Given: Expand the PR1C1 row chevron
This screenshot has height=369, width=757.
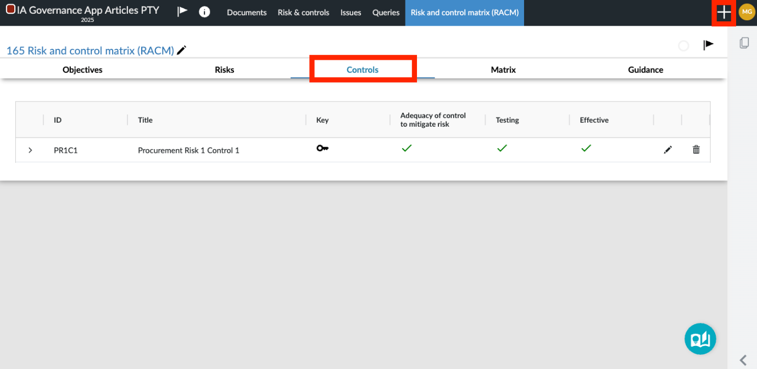Looking at the screenshot, I should (30, 150).
